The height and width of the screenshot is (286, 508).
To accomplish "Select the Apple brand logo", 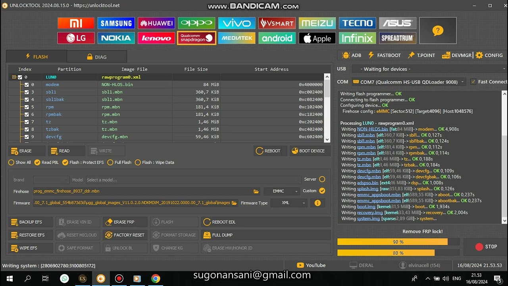I will coord(317,38).
